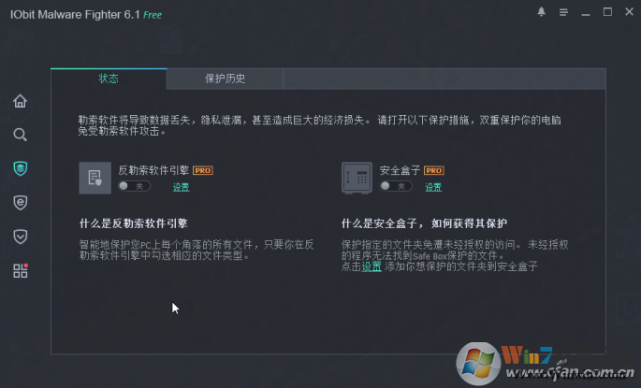
Task: Open 设置 link for 反勒索软件引擎
Action: point(181,187)
